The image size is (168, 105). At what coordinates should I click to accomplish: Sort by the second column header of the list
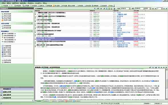pos(101,11)
